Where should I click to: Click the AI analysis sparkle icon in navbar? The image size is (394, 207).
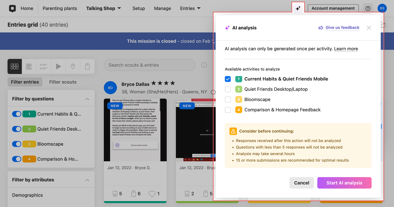(298, 8)
